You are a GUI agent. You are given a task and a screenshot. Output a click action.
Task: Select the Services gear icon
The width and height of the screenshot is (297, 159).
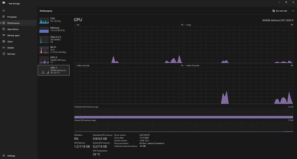(4, 54)
